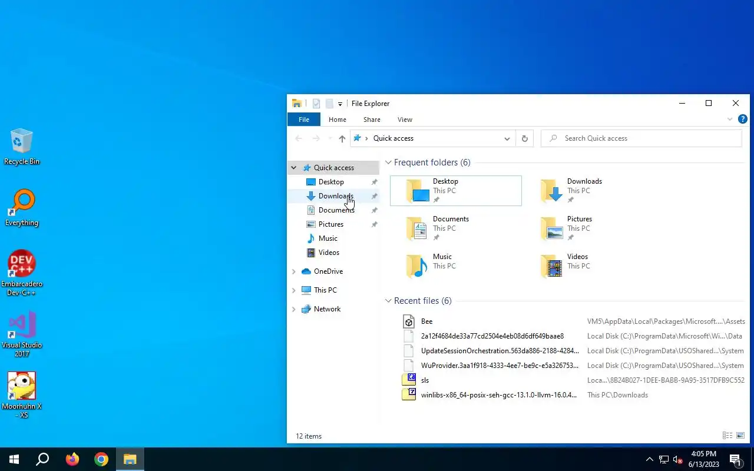Collapse the Frequent folders group

(x=388, y=162)
